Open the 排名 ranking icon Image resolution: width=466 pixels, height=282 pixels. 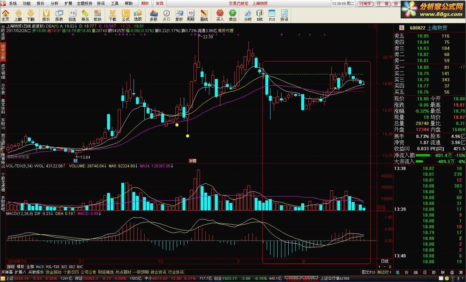point(85,15)
